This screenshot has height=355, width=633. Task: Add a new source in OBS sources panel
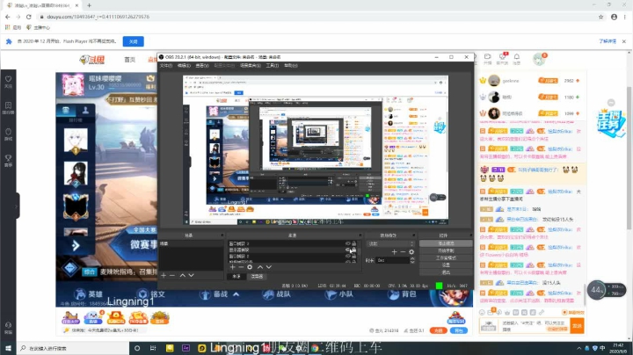coord(232,267)
